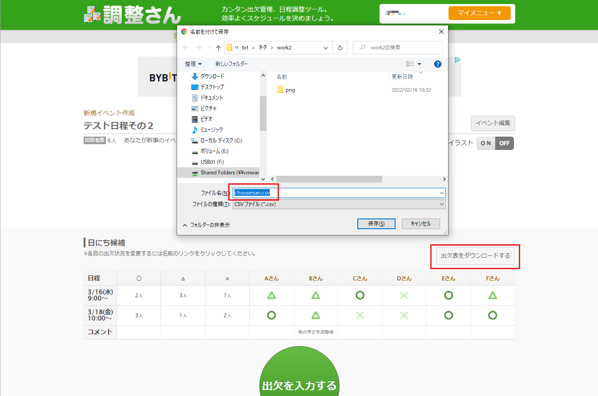
Task: Click 出欠表をダウンロードする button
Action: click(x=475, y=256)
